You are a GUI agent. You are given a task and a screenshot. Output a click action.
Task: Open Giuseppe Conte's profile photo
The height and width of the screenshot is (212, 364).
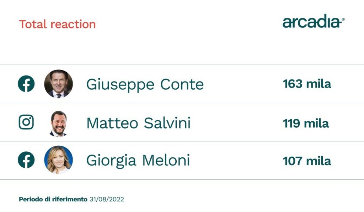click(58, 84)
